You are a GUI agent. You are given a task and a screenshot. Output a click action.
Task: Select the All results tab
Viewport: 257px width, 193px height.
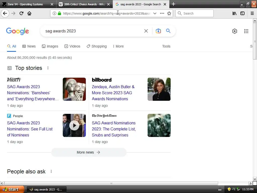[x=12, y=46]
